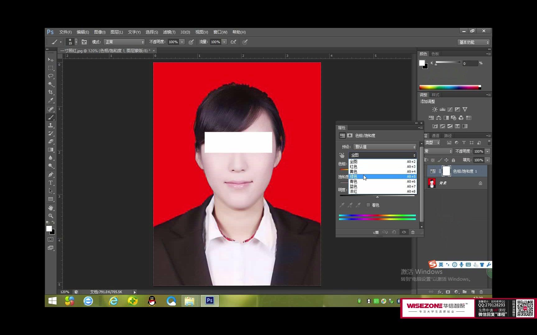Select the Crop tool
The image size is (537, 335).
point(51,92)
